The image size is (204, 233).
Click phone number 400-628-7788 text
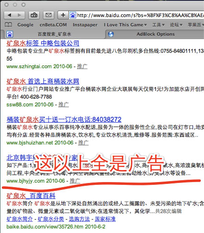coord(36,97)
